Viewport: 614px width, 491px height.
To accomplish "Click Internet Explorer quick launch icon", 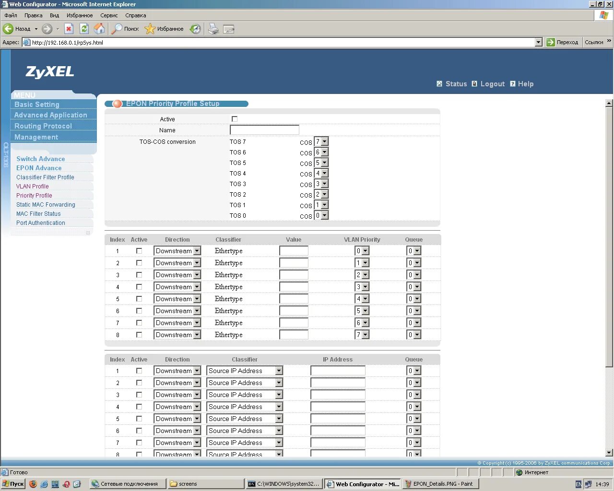I will click(44, 484).
